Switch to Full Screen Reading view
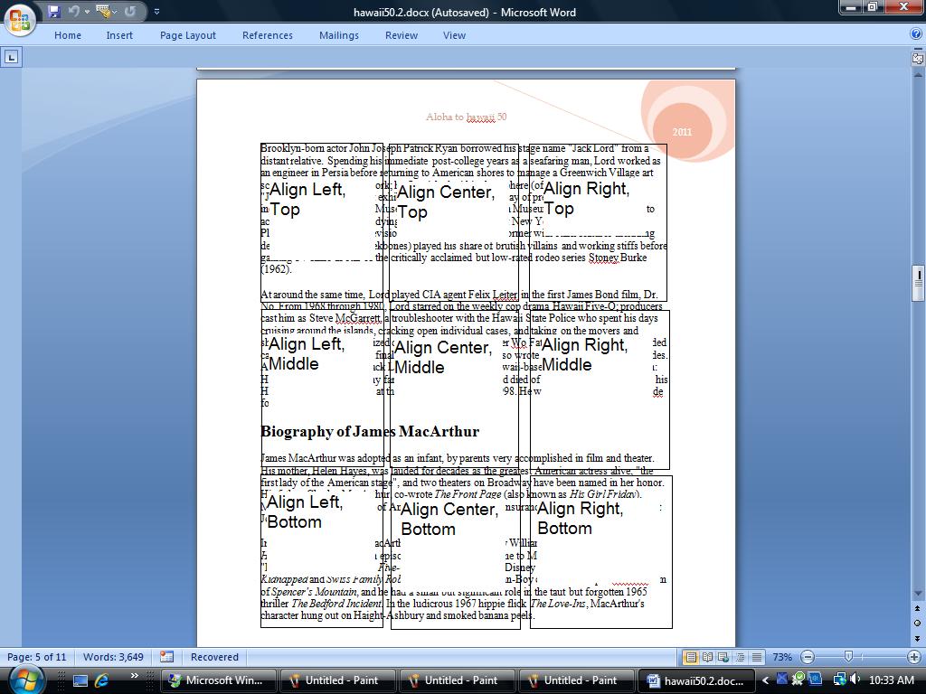Image resolution: width=926 pixels, height=694 pixels. [707, 657]
